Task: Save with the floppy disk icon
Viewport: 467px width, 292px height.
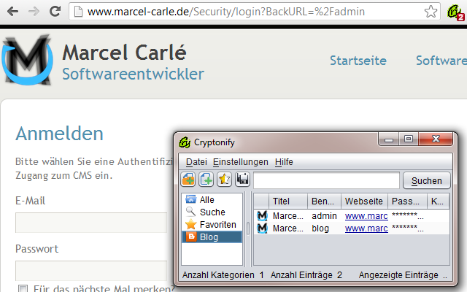Action: coord(242,180)
